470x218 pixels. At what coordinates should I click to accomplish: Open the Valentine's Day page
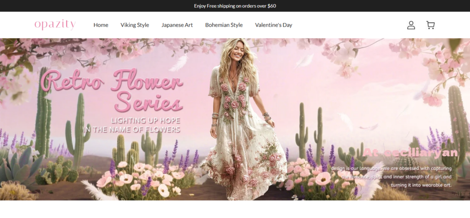[274, 25]
